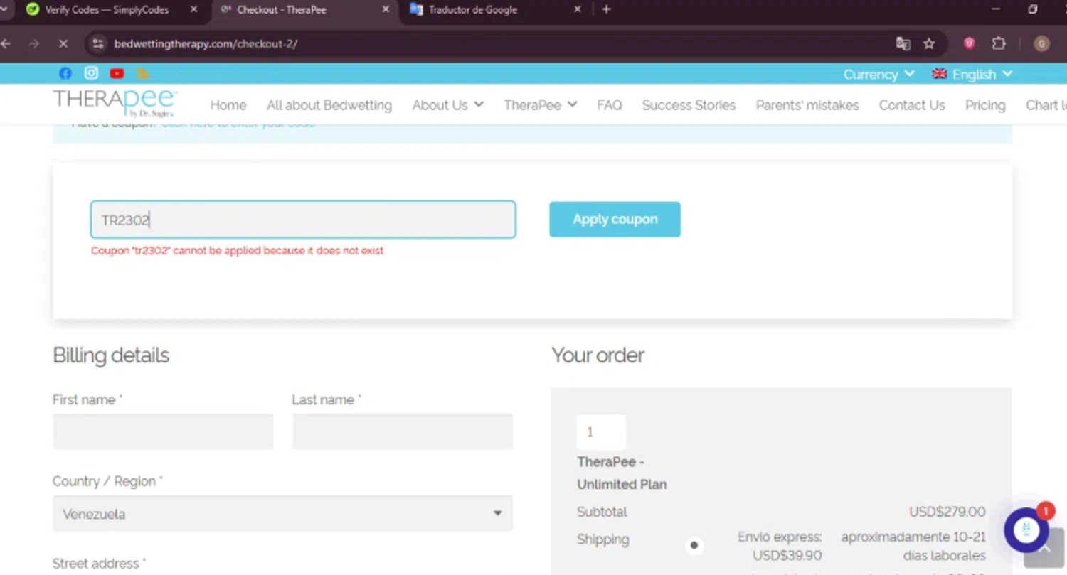Open the Country / Region Venezuela dropdown

tap(282, 513)
